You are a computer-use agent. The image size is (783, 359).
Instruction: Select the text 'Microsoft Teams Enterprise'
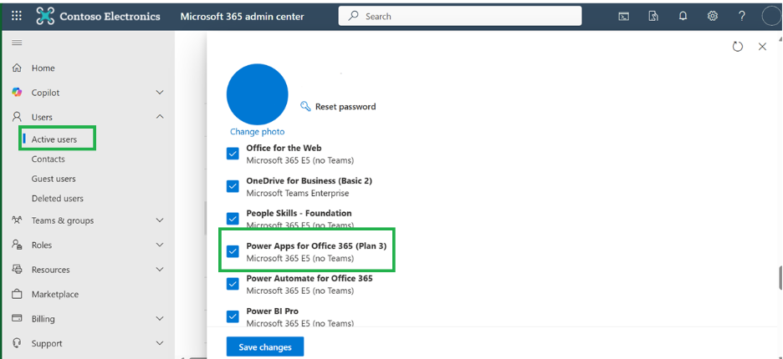coord(298,193)
